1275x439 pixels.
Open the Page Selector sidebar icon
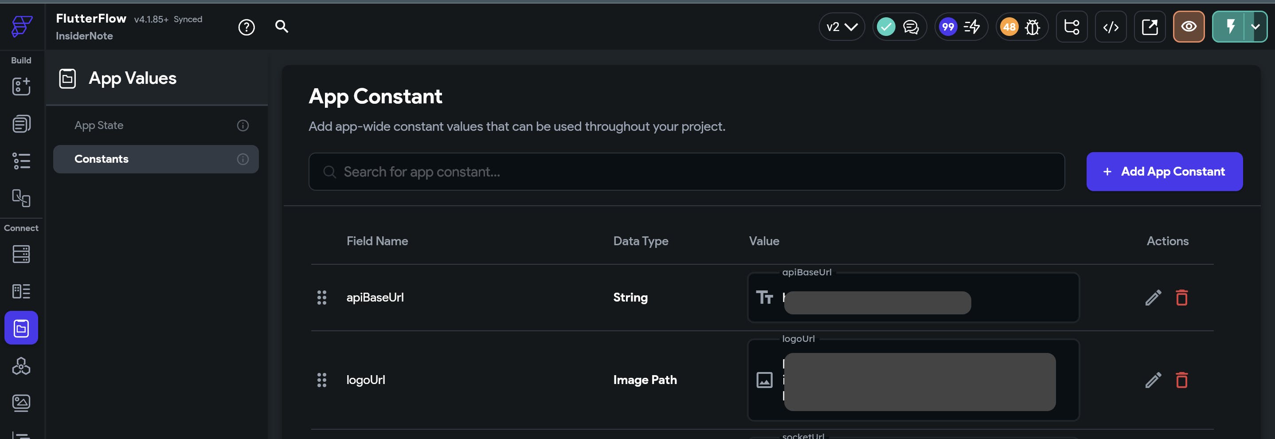tap(21, 124)
